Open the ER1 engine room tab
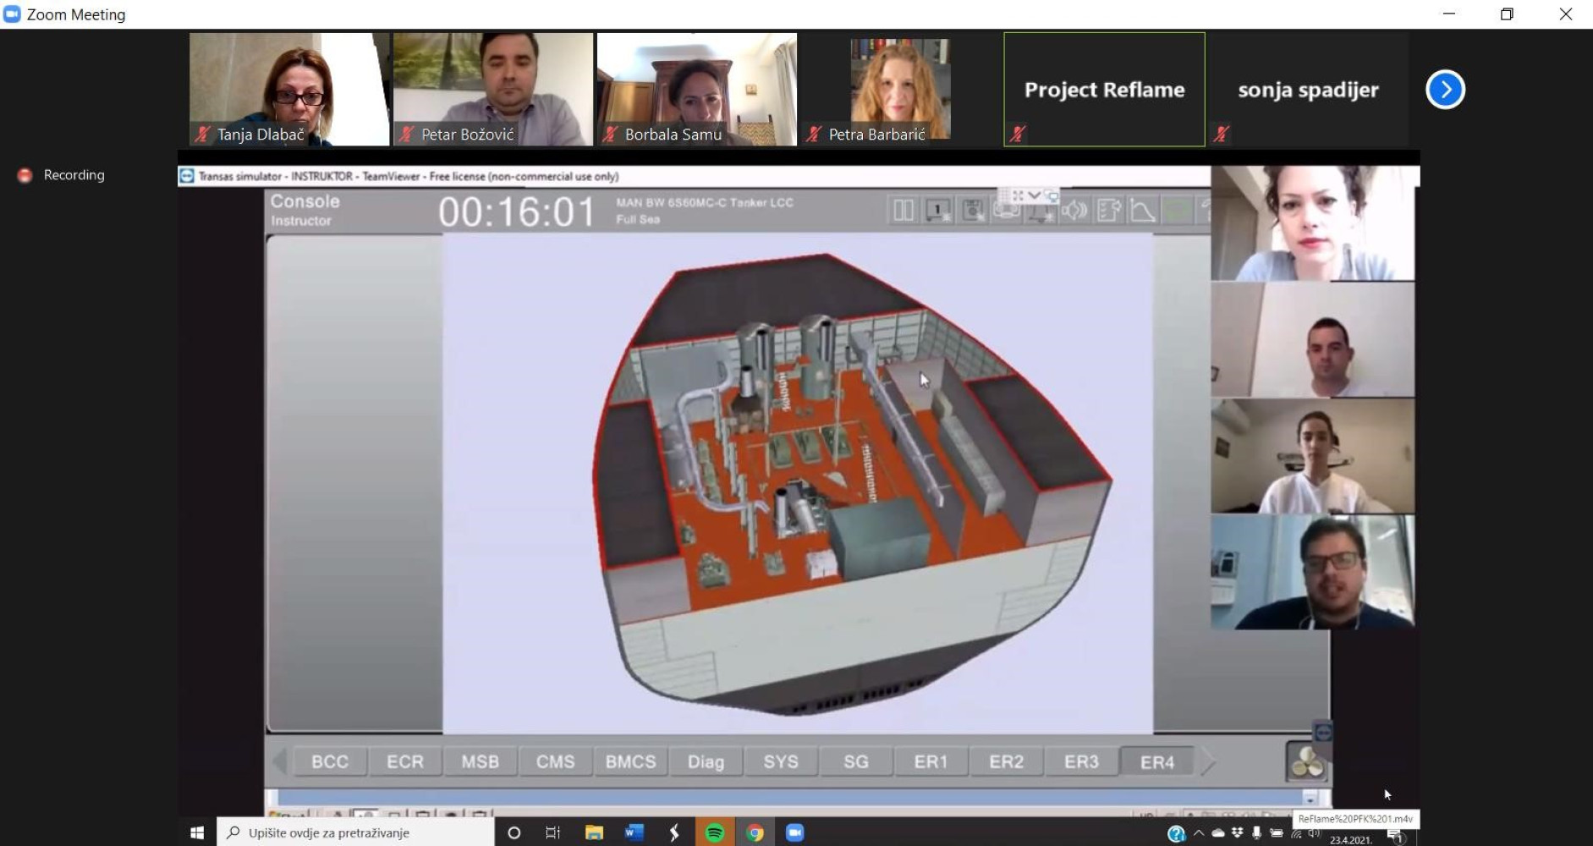 tap(931, 761)
